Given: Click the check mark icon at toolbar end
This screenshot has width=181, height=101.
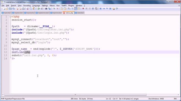Looking at the screenshot, I should tap(117, 9).
